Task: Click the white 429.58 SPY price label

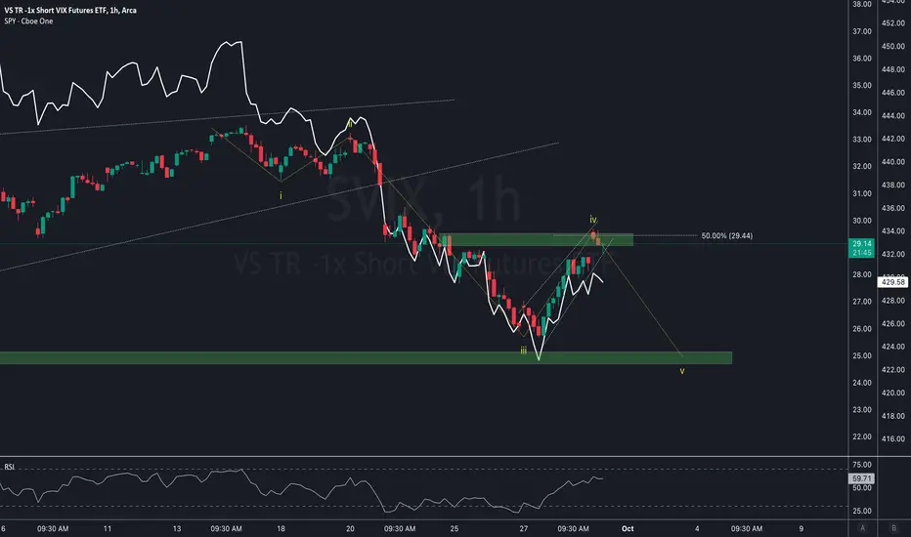Action: point(893,282)
